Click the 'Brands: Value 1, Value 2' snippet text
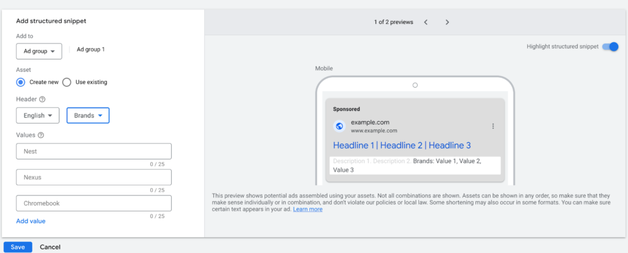Viewport: 628px width, 253px height. 447,161
